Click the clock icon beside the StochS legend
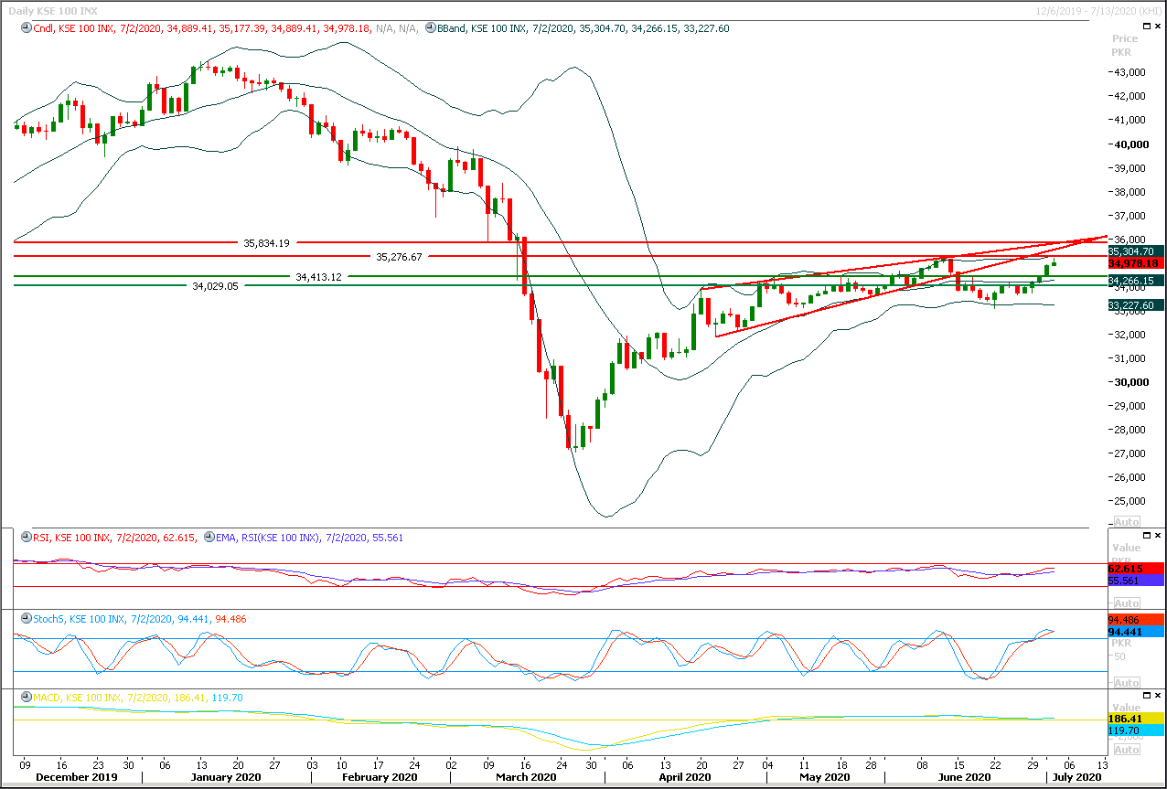Image resolution: width=1167 pixels, height=789 pixels. coord(26,620)
